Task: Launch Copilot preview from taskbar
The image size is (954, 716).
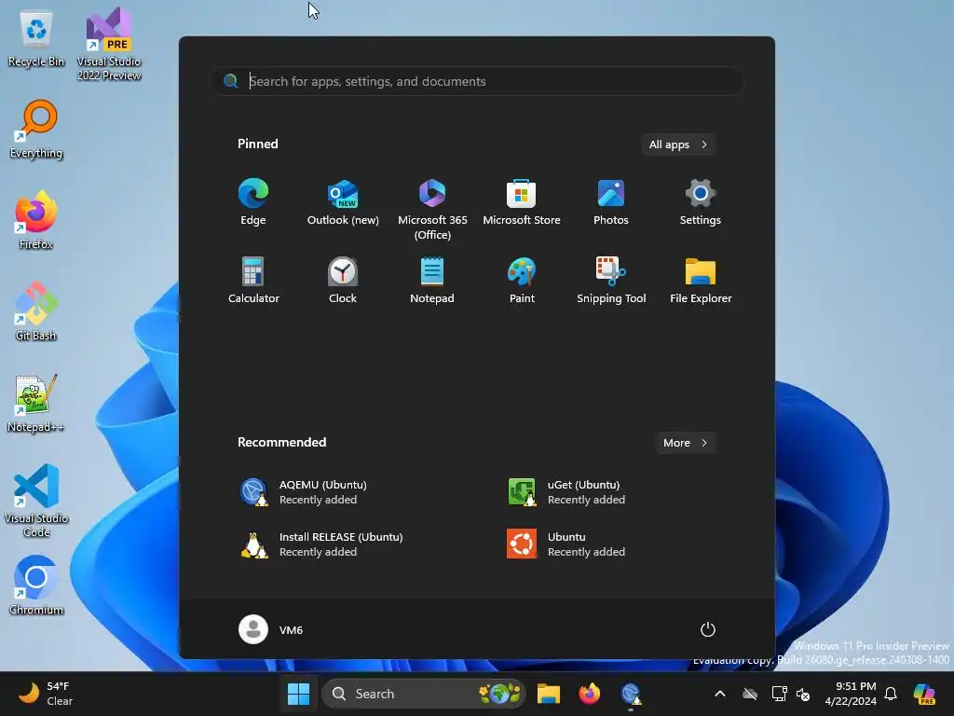Action: (924, 694)
